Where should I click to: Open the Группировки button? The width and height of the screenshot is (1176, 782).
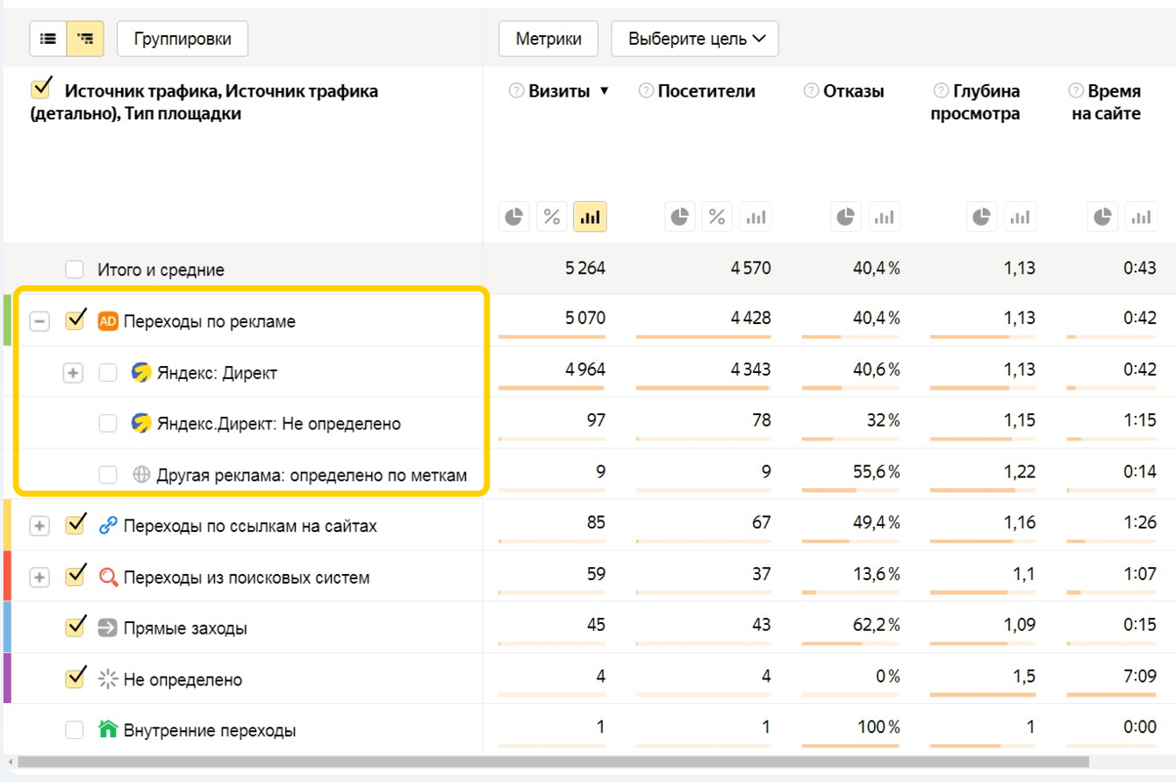pyautogui.click(x=182, y=39)
